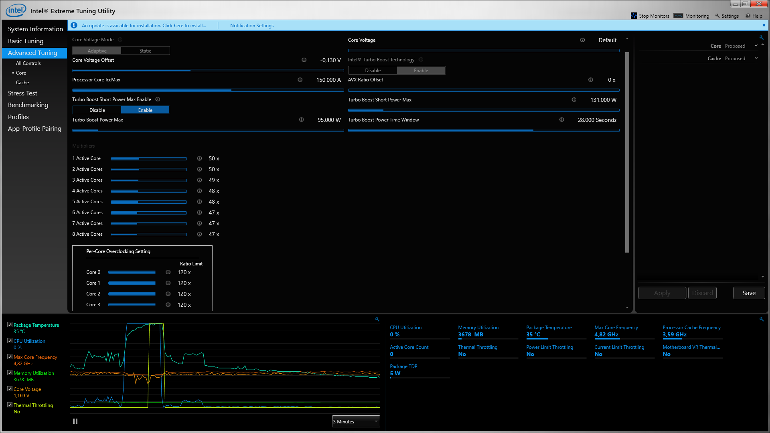Expand the Cache Proposed section
The height and width of the screenshot is (433, 770).
(756, 58)
